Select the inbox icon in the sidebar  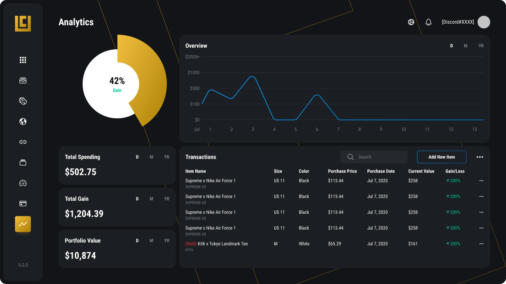pos(23,80)
